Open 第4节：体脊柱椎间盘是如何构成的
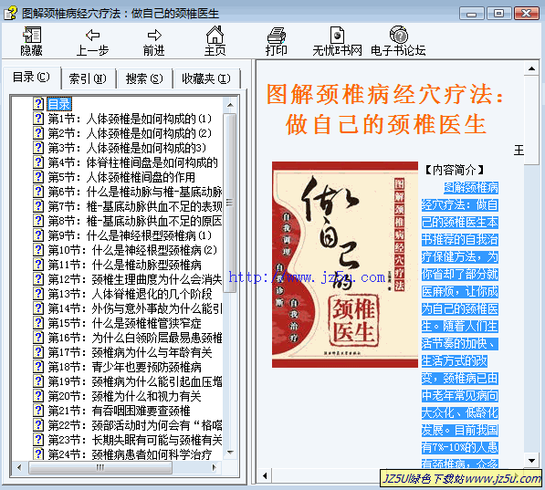Screen dimensions: 545x490 coord(132,162)
